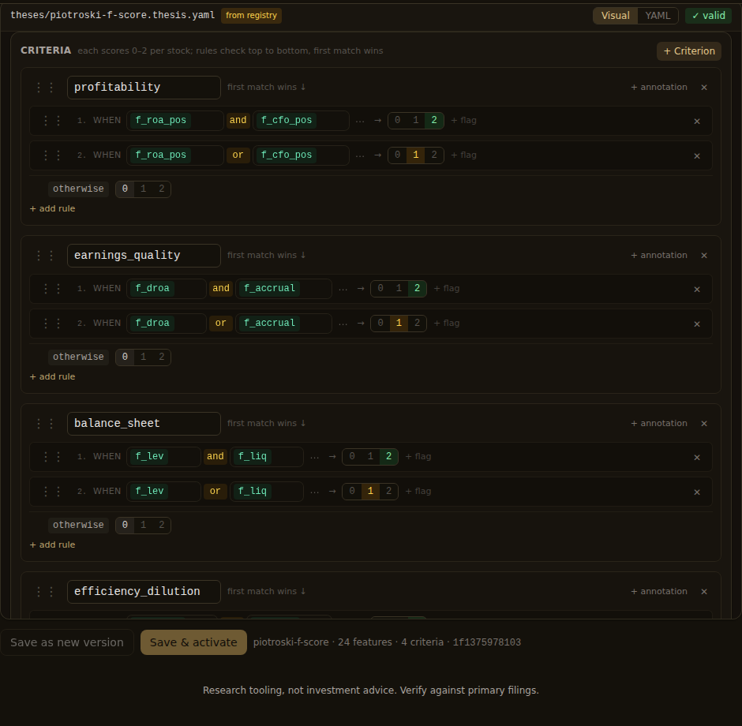The image size is (742, 726).
Task: Delete balance_sheet rule 2 using its × icon
Action: click(697, 492)
